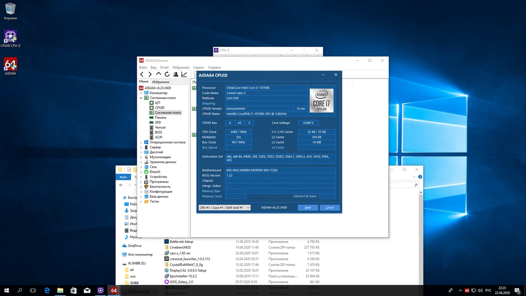Viewport: 526px width, 296px height.
Task: Open the Корзина desktop icon
Action: point(10,11)
